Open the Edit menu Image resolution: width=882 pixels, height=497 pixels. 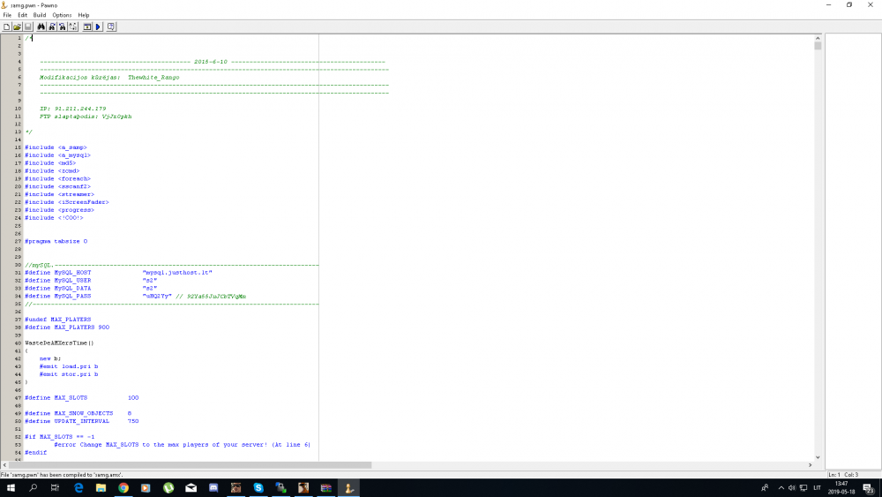click(23, 15)
